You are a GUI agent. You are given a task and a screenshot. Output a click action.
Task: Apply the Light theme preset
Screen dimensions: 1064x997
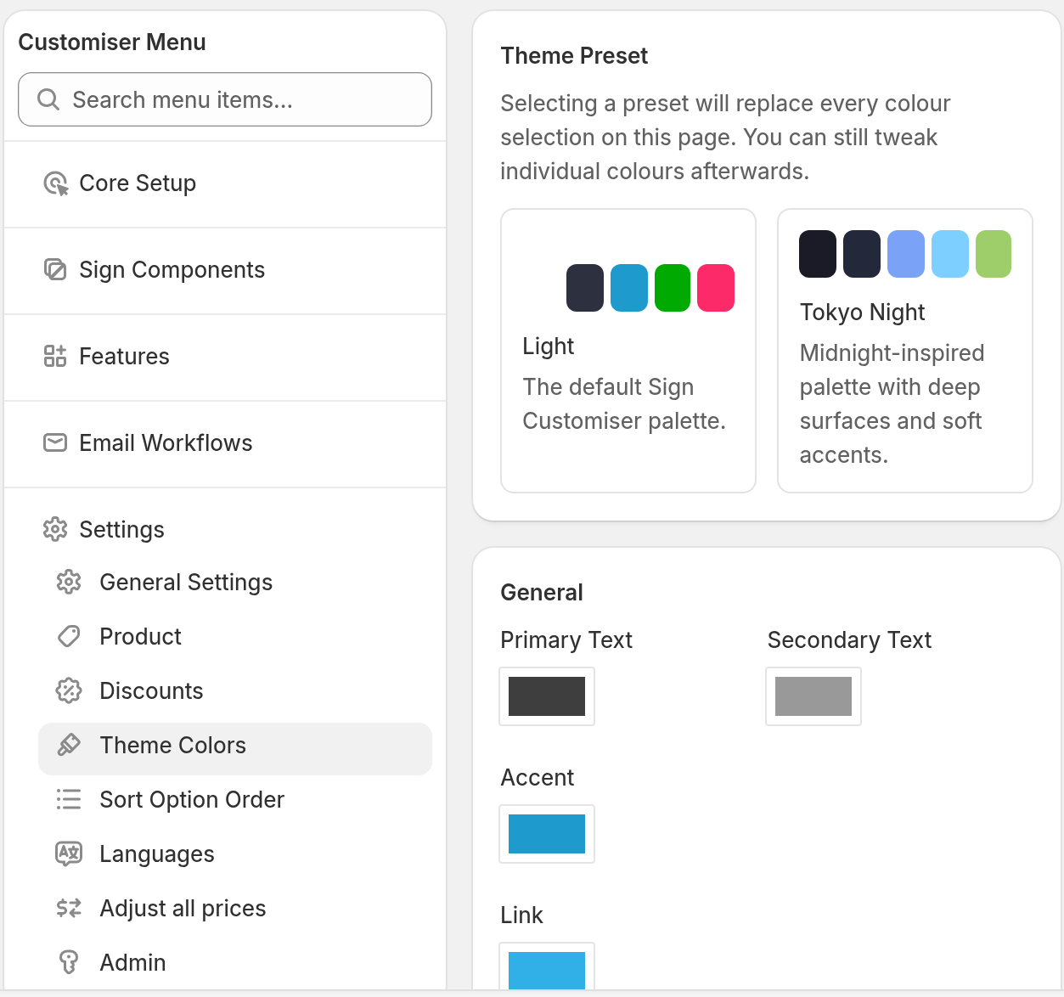pos(628,351)
